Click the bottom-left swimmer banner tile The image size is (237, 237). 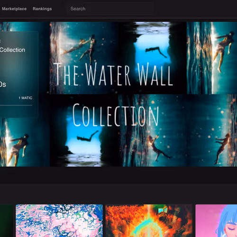(25, 142)
